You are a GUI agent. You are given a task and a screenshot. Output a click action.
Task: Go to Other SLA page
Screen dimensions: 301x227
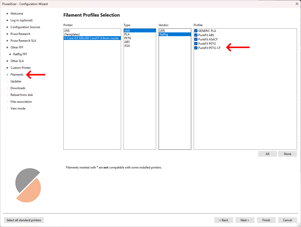[x=17, y=61]
